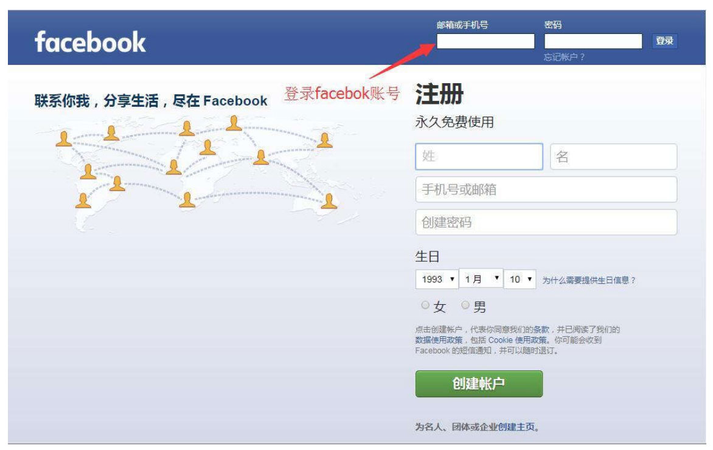Click the 创建密码 input field
The image size is (713, 450).
coord(546,222)
